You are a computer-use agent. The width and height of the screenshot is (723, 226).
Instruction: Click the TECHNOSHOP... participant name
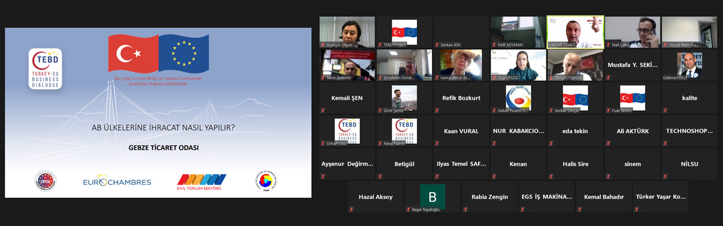pyautogui.click(x=689, y=131)
